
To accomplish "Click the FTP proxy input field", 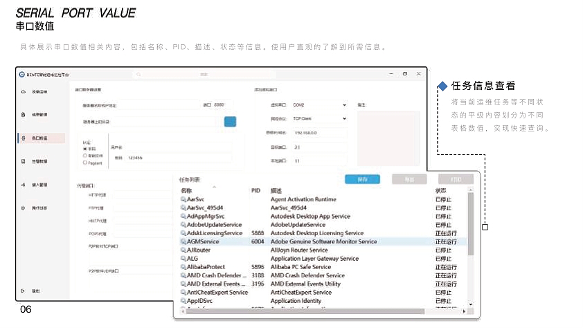I will point(142,208).
